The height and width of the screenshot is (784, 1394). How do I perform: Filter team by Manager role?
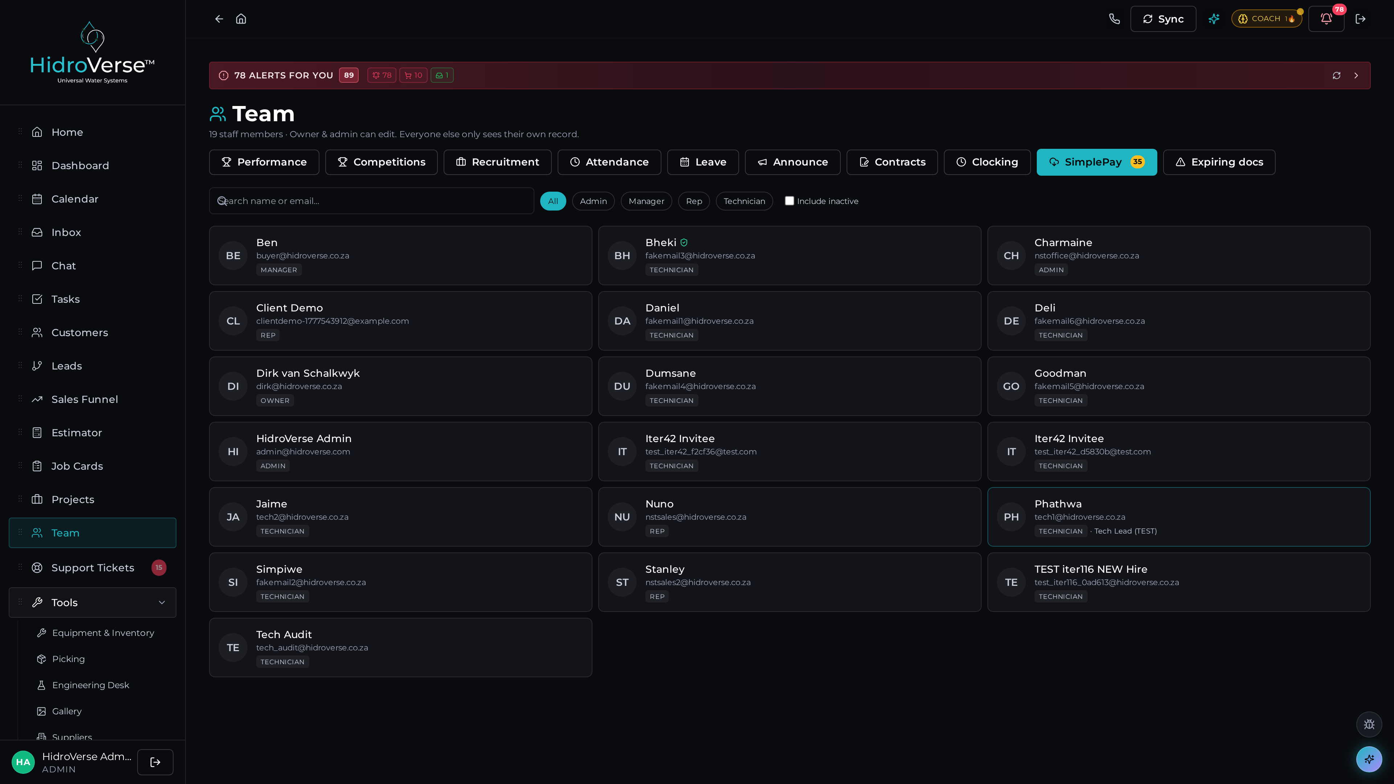click(x=646, y=201)
